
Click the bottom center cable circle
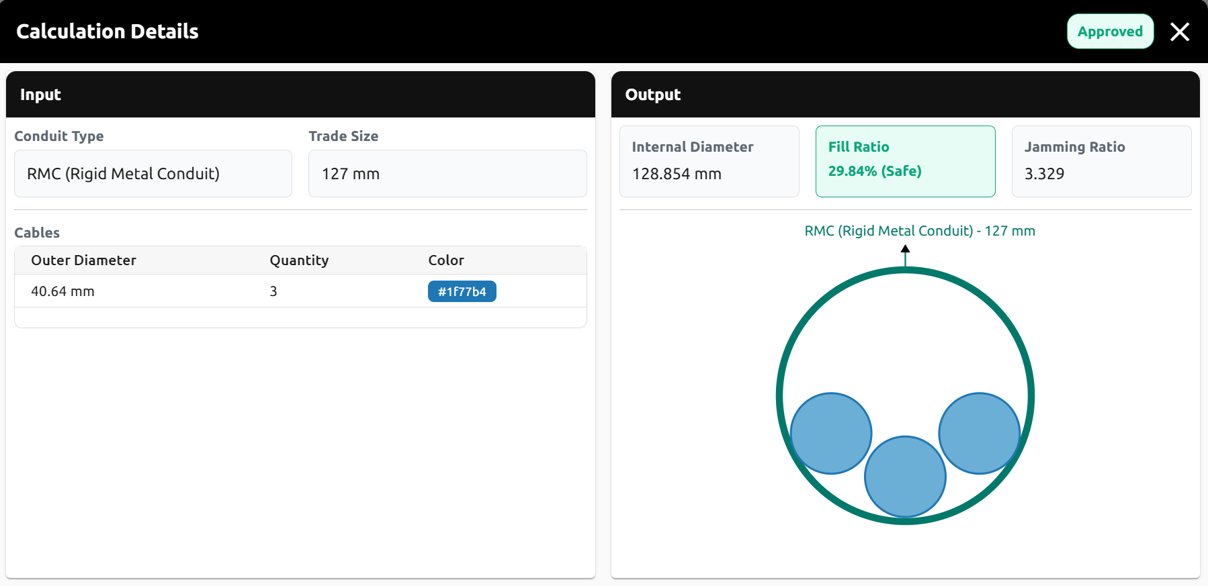pos(905,477)
